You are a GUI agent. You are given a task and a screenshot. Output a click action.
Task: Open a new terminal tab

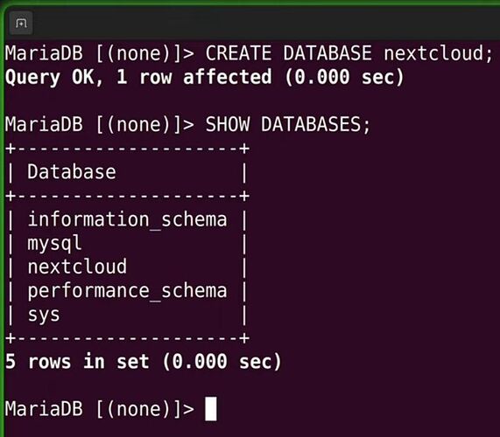21,23
